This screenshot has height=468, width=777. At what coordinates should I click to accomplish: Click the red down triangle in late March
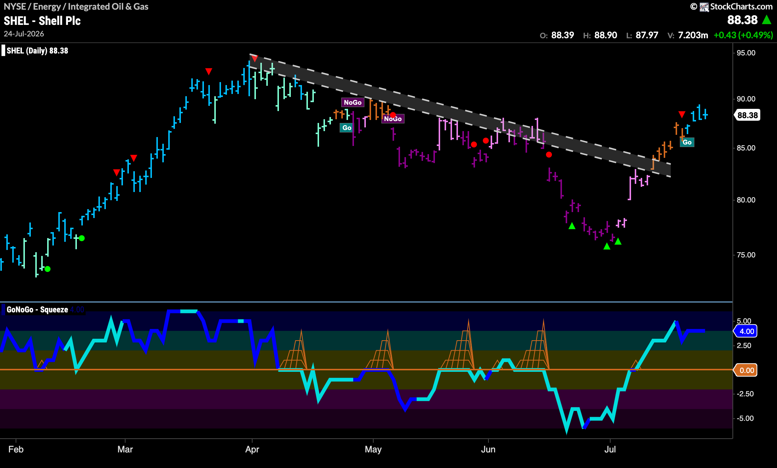tap(209, 71)
